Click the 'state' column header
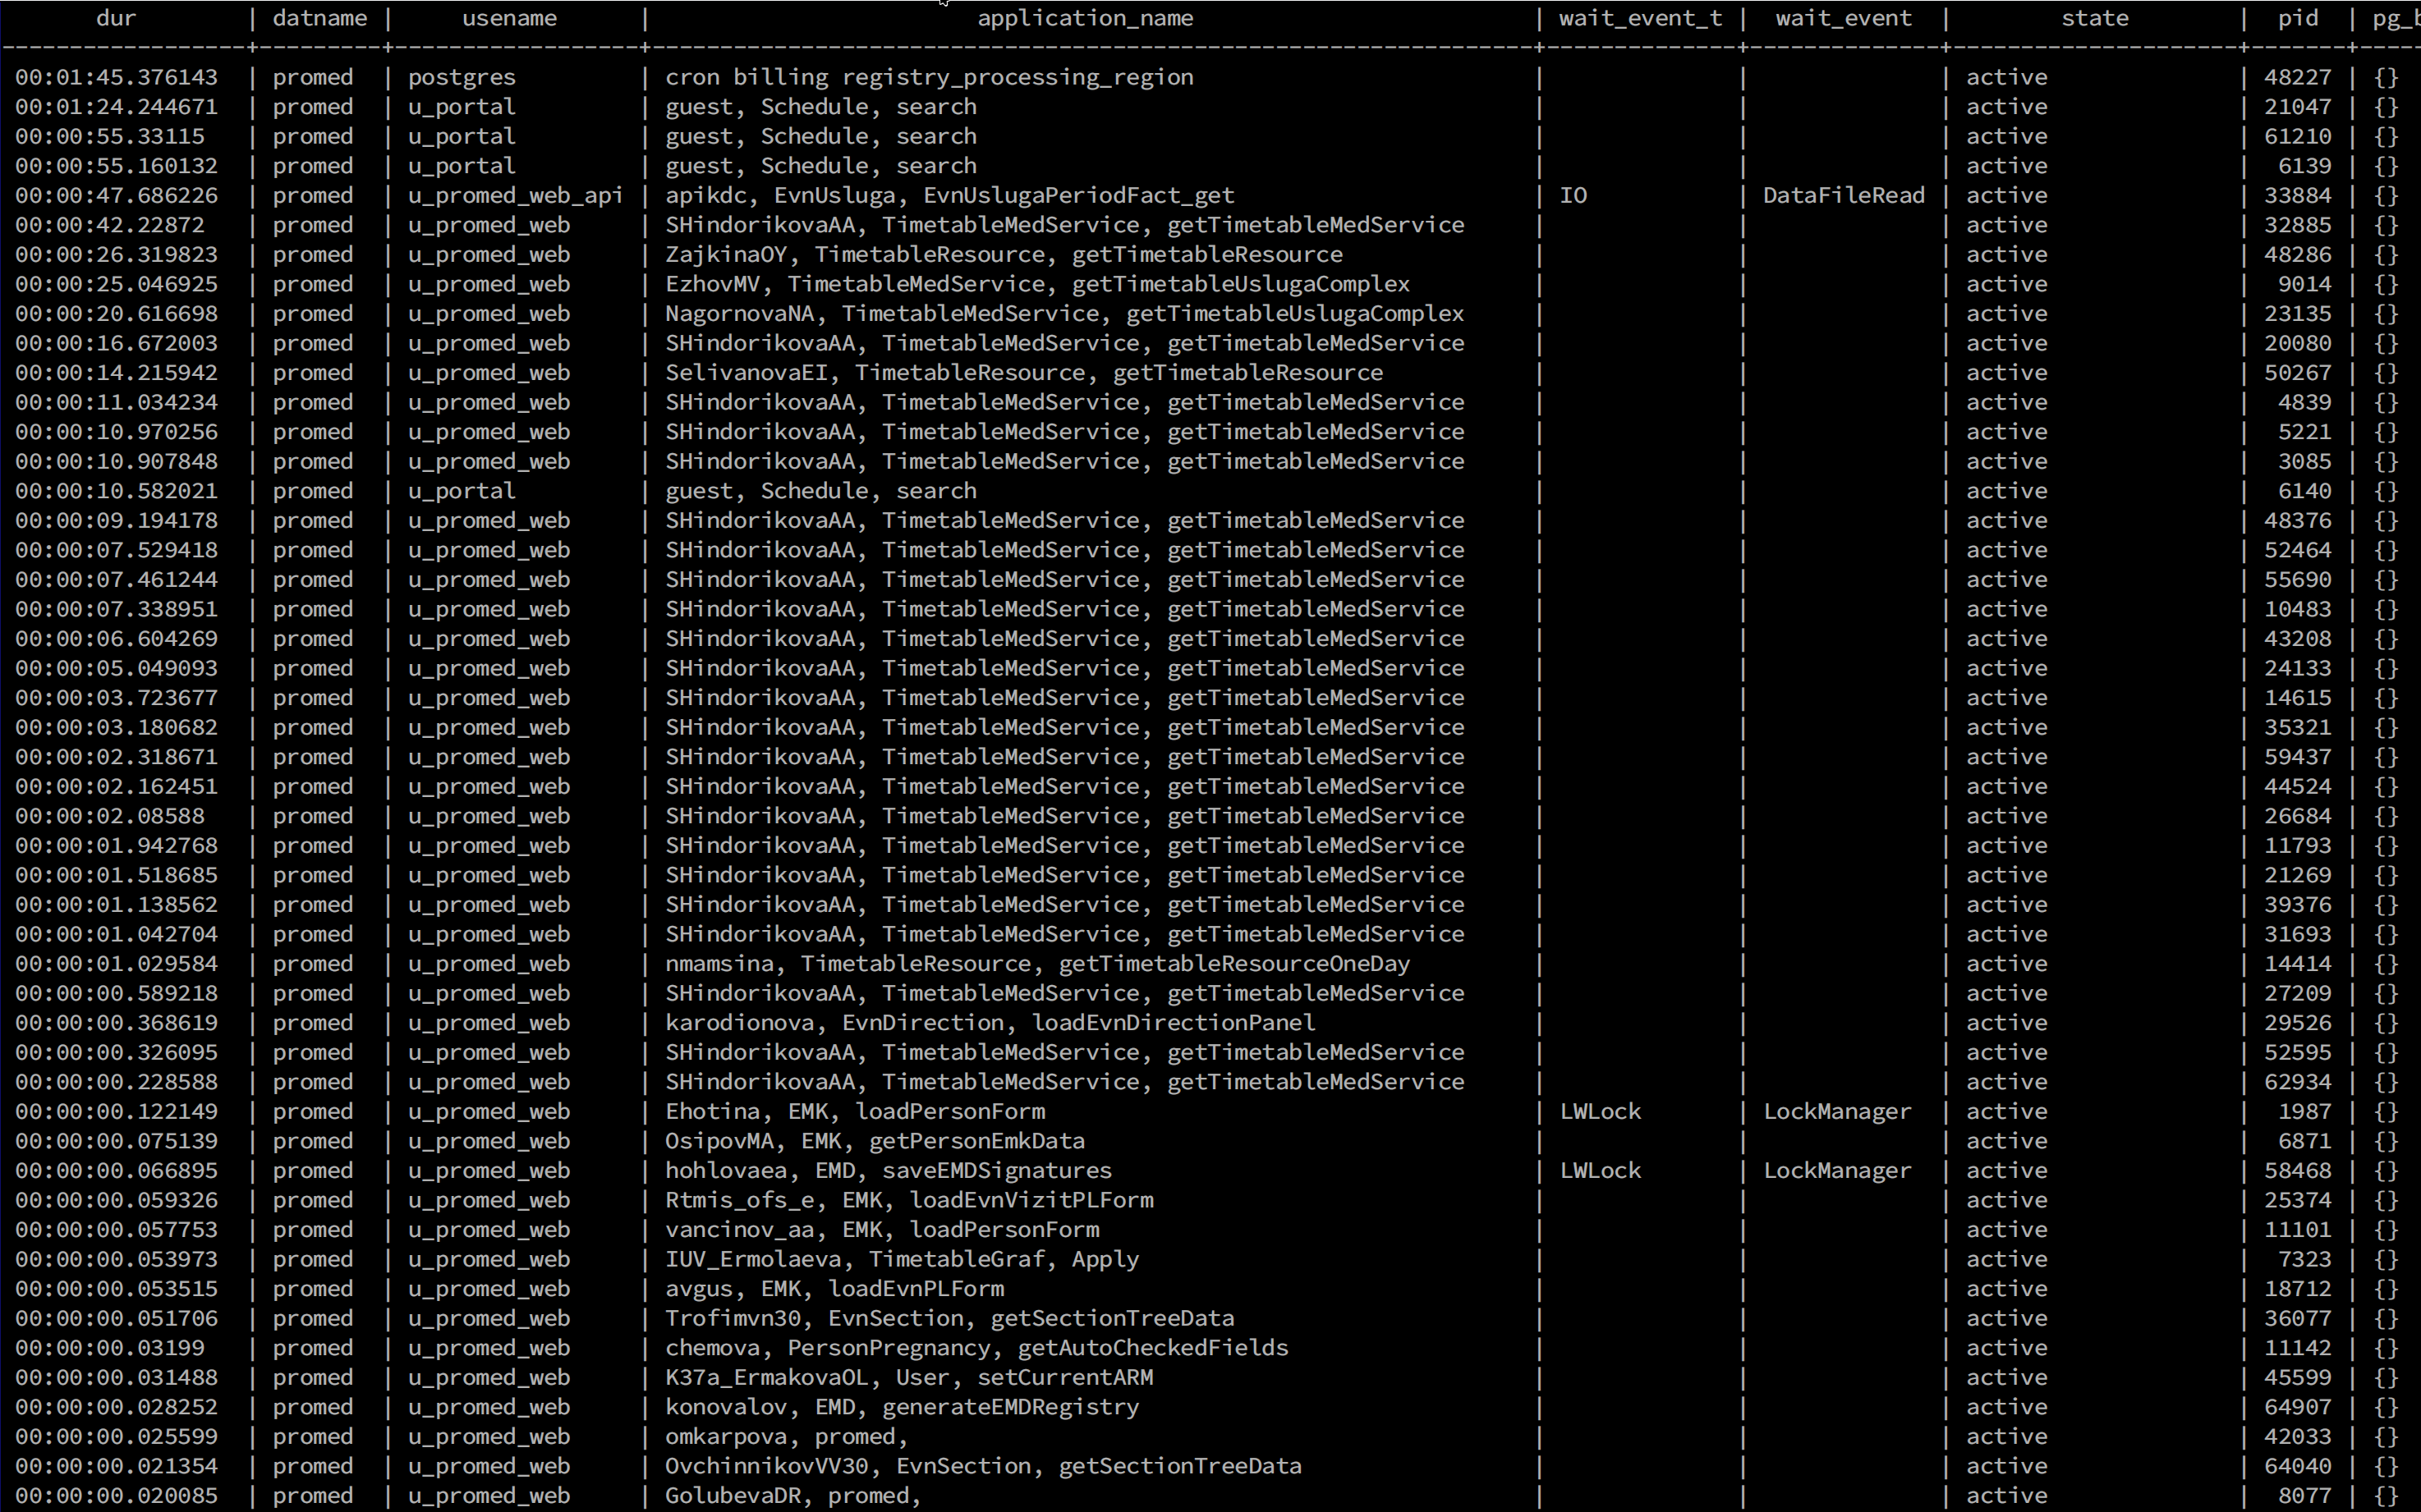2421x1512 pixels. [2095, 18]
